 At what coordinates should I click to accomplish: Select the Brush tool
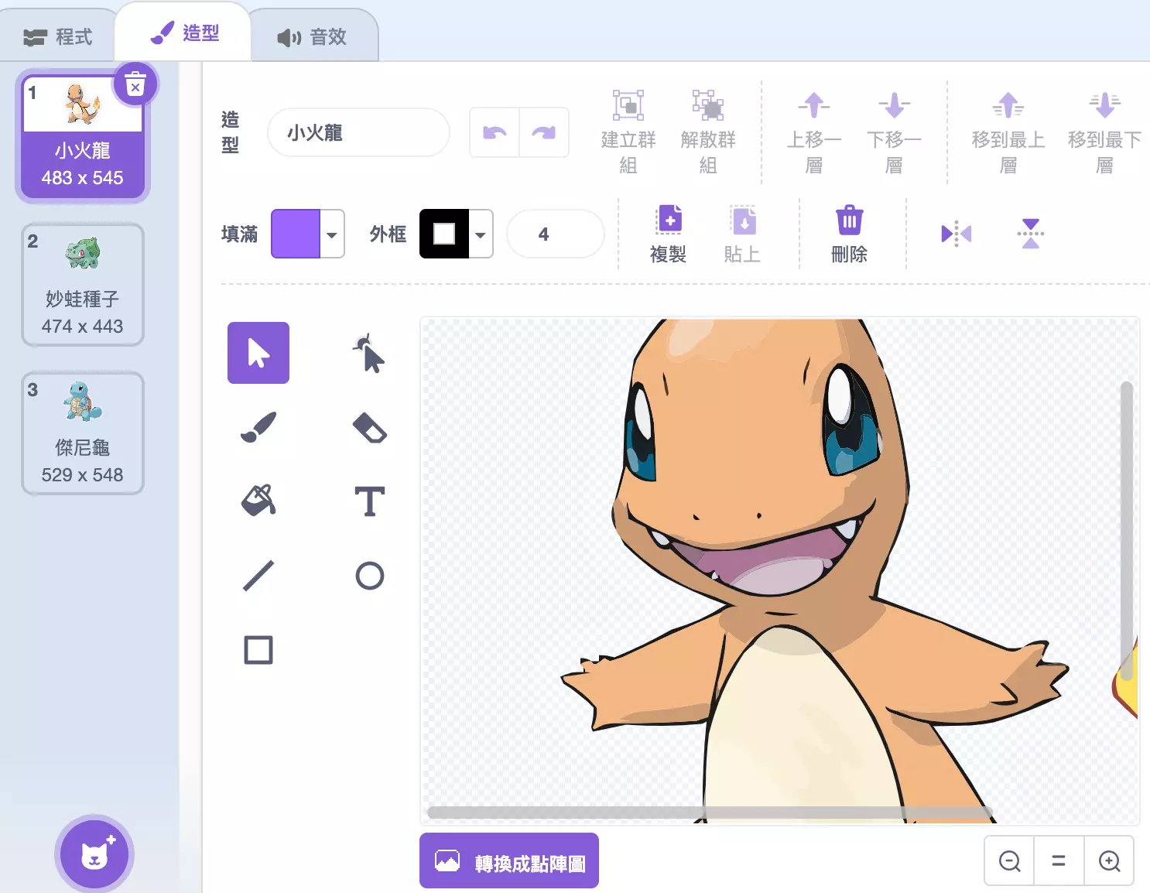pos(258,427)
